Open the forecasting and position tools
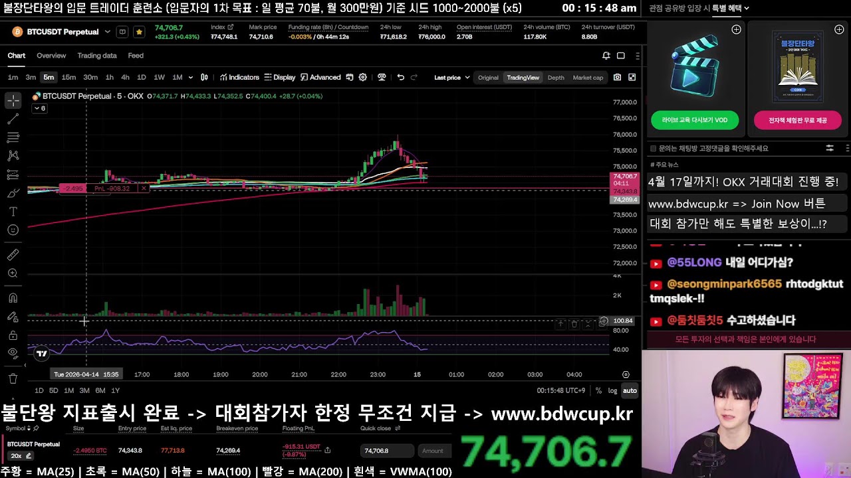 pos(13,175)
